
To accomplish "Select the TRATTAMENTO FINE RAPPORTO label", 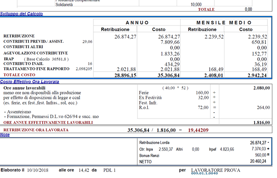I will (36, 69).
